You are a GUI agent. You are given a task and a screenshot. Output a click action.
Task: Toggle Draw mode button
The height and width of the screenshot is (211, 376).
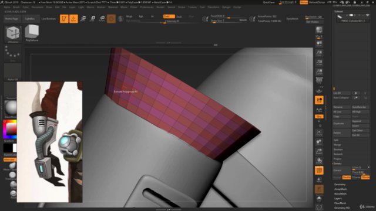click(x=73, y=19)
